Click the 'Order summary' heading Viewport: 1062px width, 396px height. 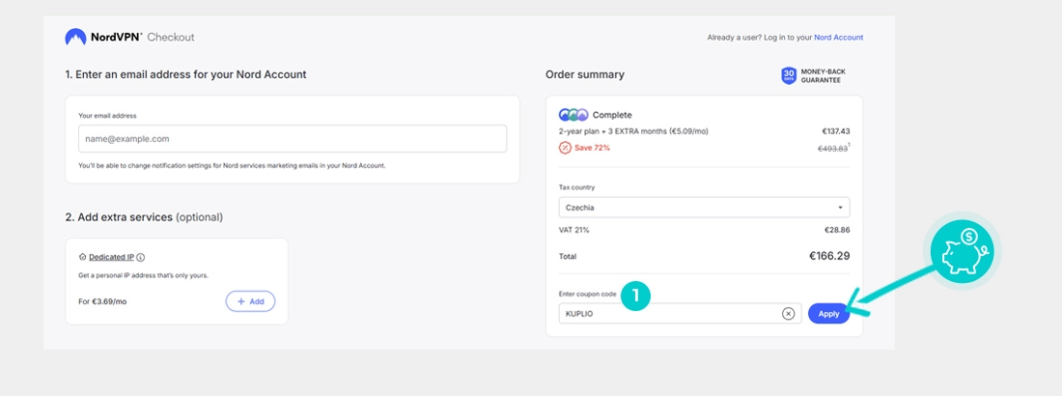pos(585,74)
